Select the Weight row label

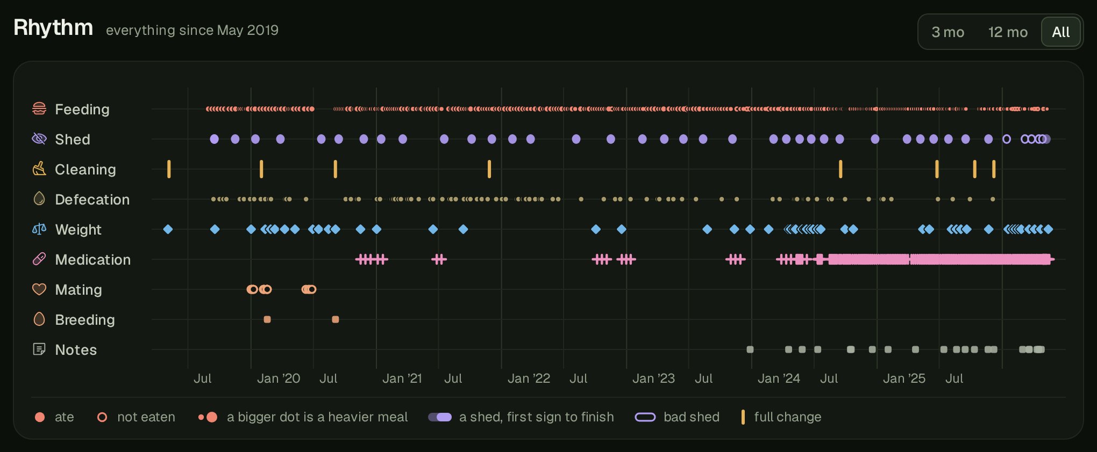click(x=79, y=230)
